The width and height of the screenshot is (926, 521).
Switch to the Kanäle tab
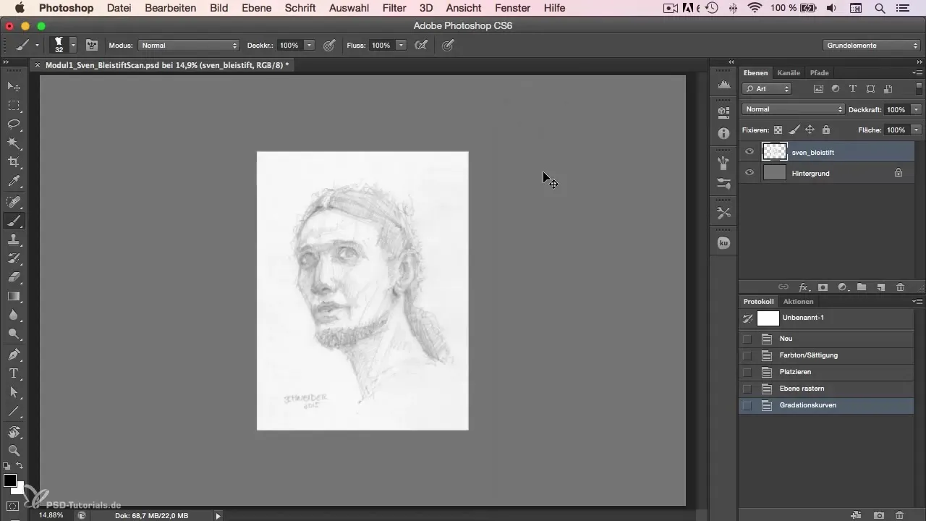click(x=789, y=72)
